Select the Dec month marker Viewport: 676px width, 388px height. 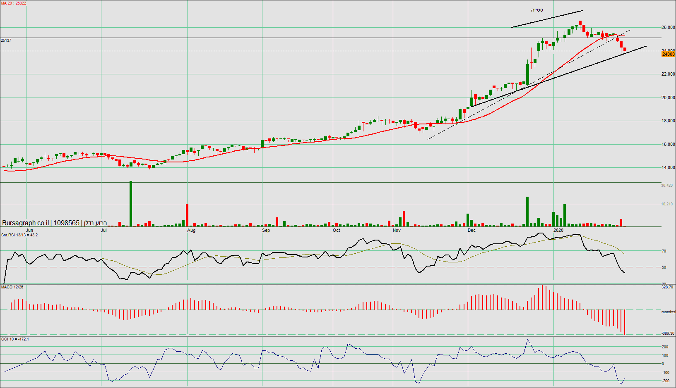tap(472, 230)
